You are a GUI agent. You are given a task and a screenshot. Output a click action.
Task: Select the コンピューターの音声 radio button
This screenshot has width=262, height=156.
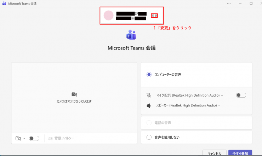tap(149, 75)
